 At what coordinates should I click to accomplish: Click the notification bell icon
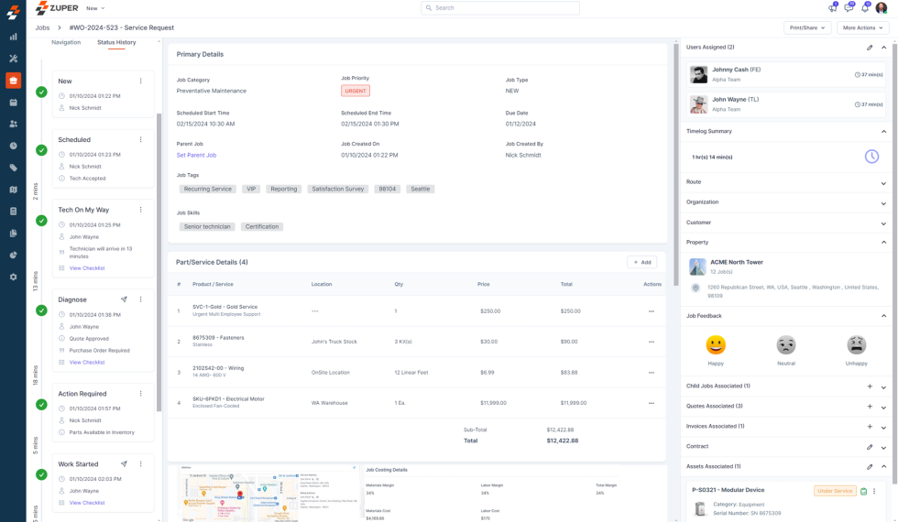864,8
